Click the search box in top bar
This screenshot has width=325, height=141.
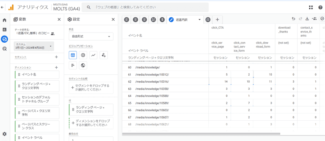[145, 7]
